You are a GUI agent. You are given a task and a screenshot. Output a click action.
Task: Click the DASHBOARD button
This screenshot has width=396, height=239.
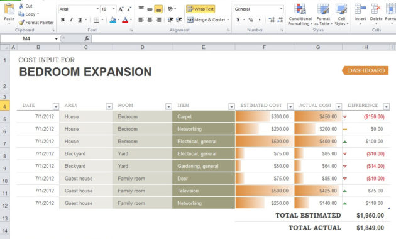point(365,70)
